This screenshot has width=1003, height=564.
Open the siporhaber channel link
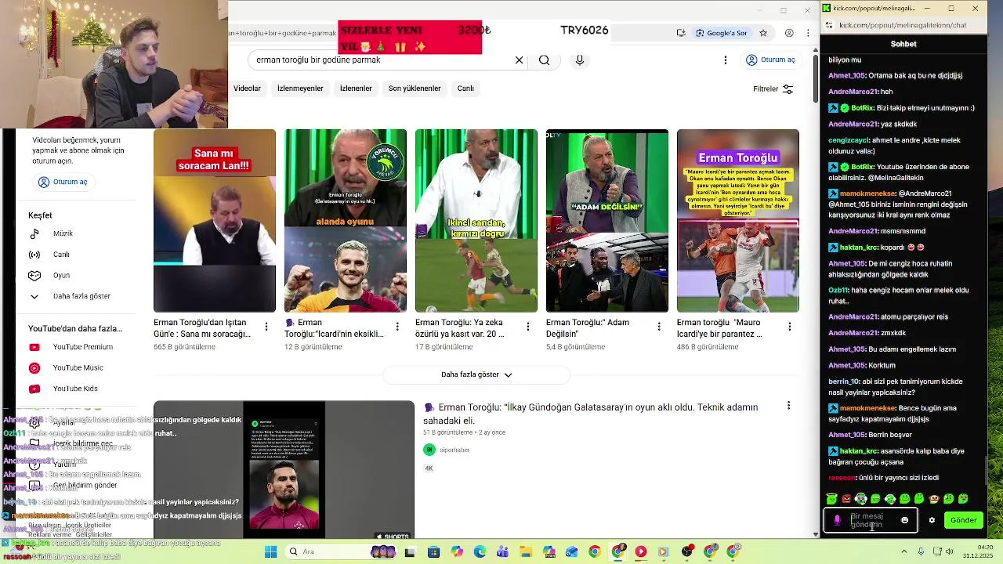pyautogui.click(x=454, y=450)
